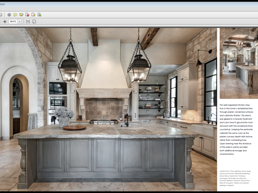The width and height of the screenshot is (258, 193).
Task: Open the zoom level dropdown arrow
Action: coord(20,21)
